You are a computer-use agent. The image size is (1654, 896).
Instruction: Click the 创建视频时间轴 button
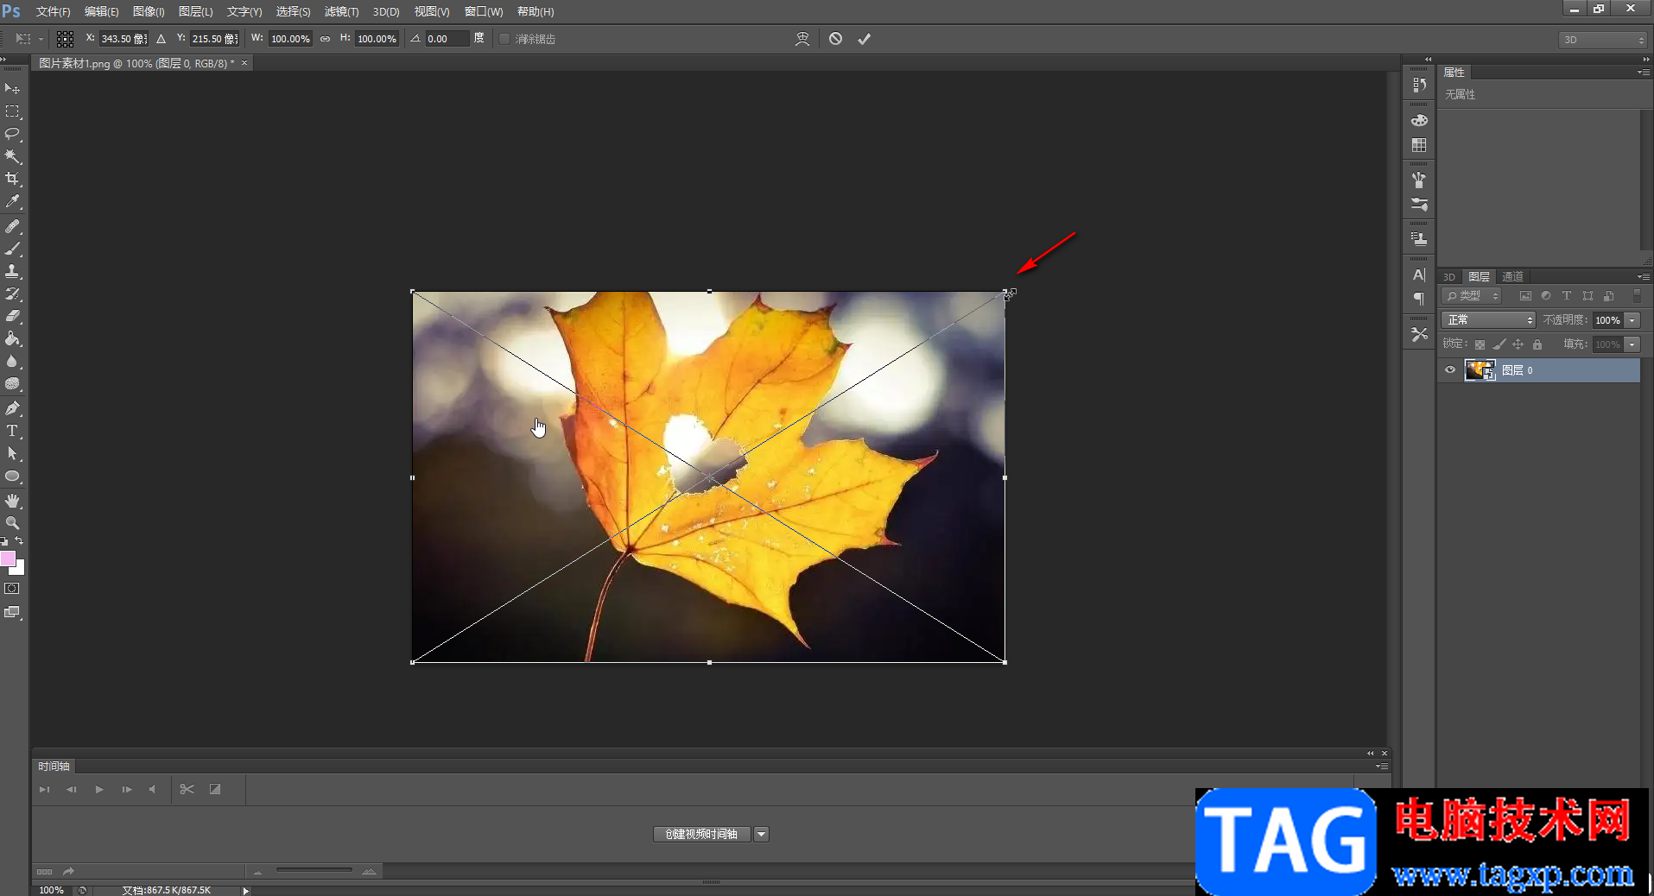click(701, 834)
